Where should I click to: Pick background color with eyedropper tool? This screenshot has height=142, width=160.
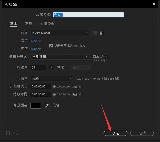click(47, 106)
